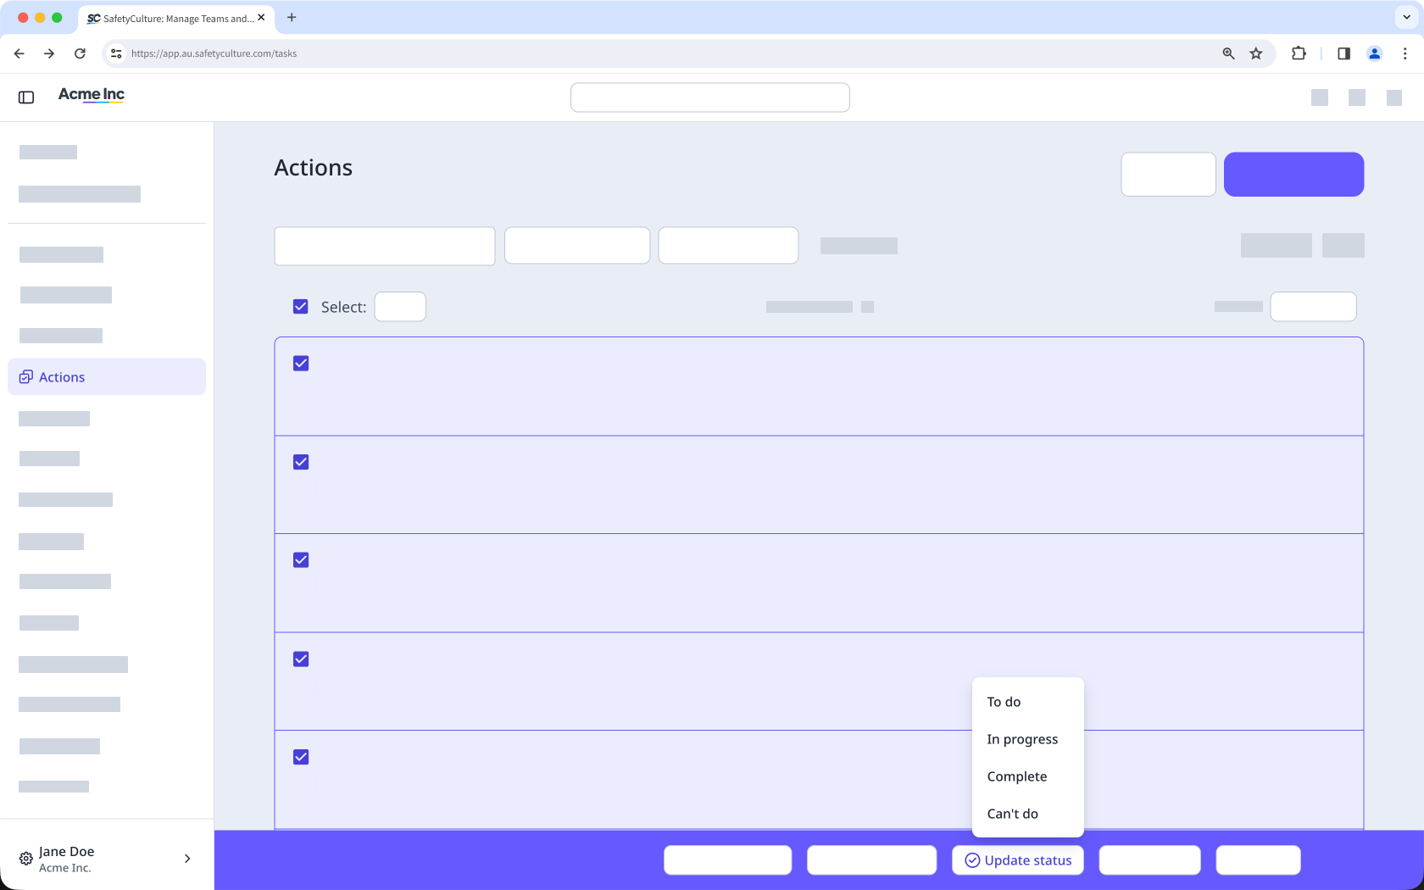Open browser extensions puzzle icon
The height and width of the screenshot is (890, 1424).
[x=1299, y=53]
